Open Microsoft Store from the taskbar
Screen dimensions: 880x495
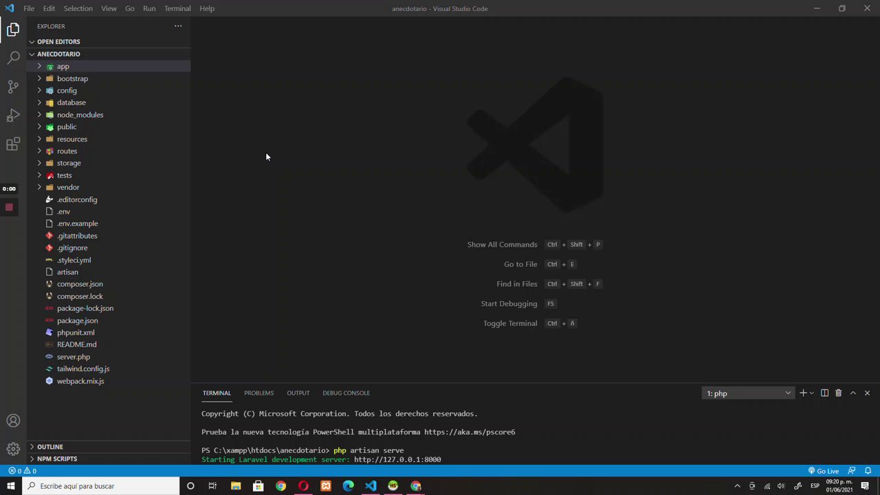pos(258,486)
